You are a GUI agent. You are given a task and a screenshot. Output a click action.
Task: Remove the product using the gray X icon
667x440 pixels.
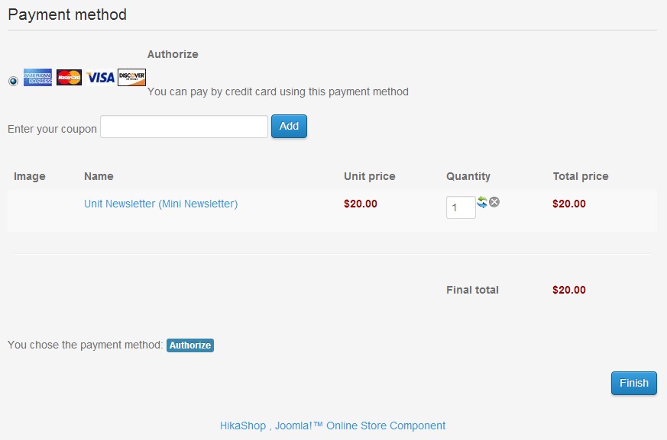pyautogui.click(x=494, y=202)
